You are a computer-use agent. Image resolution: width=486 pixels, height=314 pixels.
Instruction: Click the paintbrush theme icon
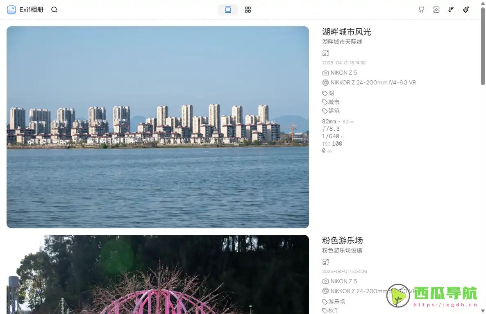[466, 9]
